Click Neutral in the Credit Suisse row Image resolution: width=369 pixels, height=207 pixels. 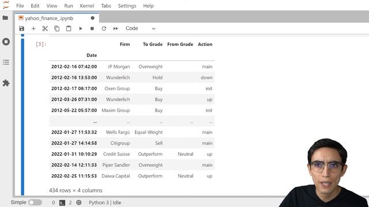186,154
